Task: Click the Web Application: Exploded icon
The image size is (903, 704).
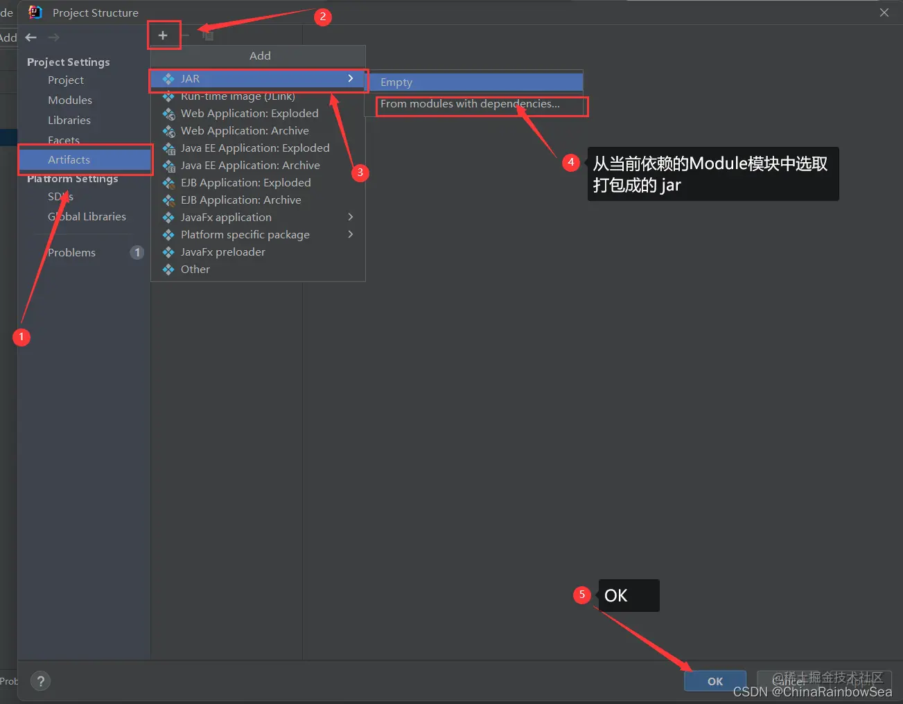Action: [168, 114]
